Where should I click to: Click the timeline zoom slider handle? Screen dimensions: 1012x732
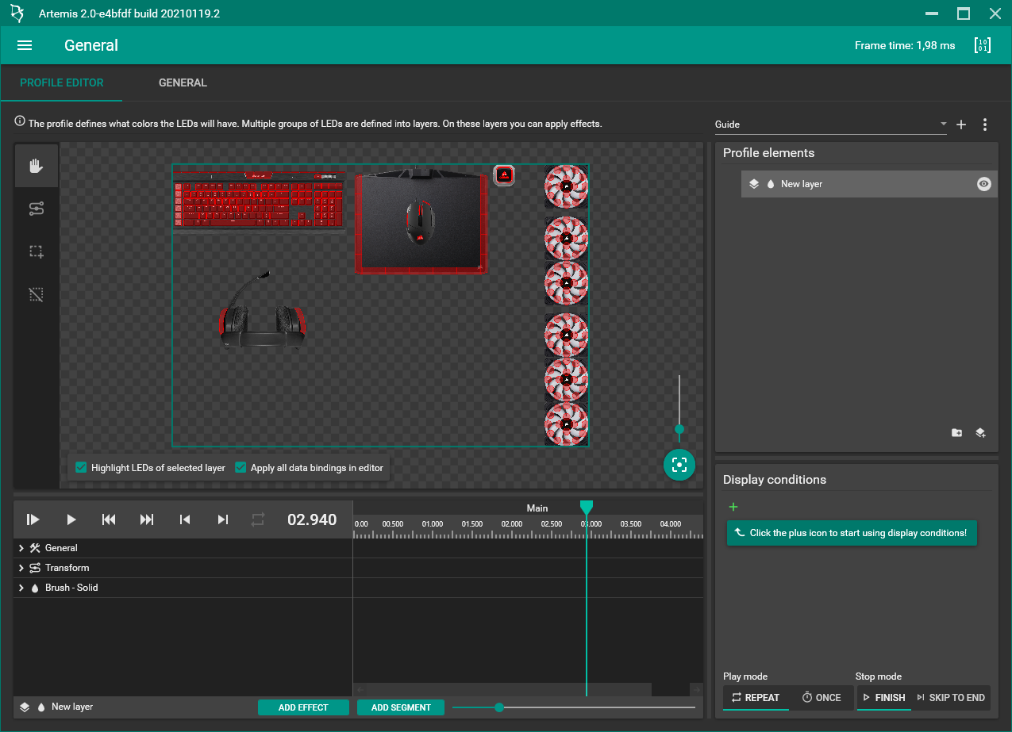(x=499, y=707)
